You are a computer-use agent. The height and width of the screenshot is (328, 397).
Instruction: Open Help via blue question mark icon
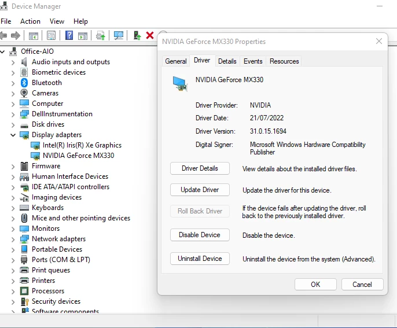(69, 35)
